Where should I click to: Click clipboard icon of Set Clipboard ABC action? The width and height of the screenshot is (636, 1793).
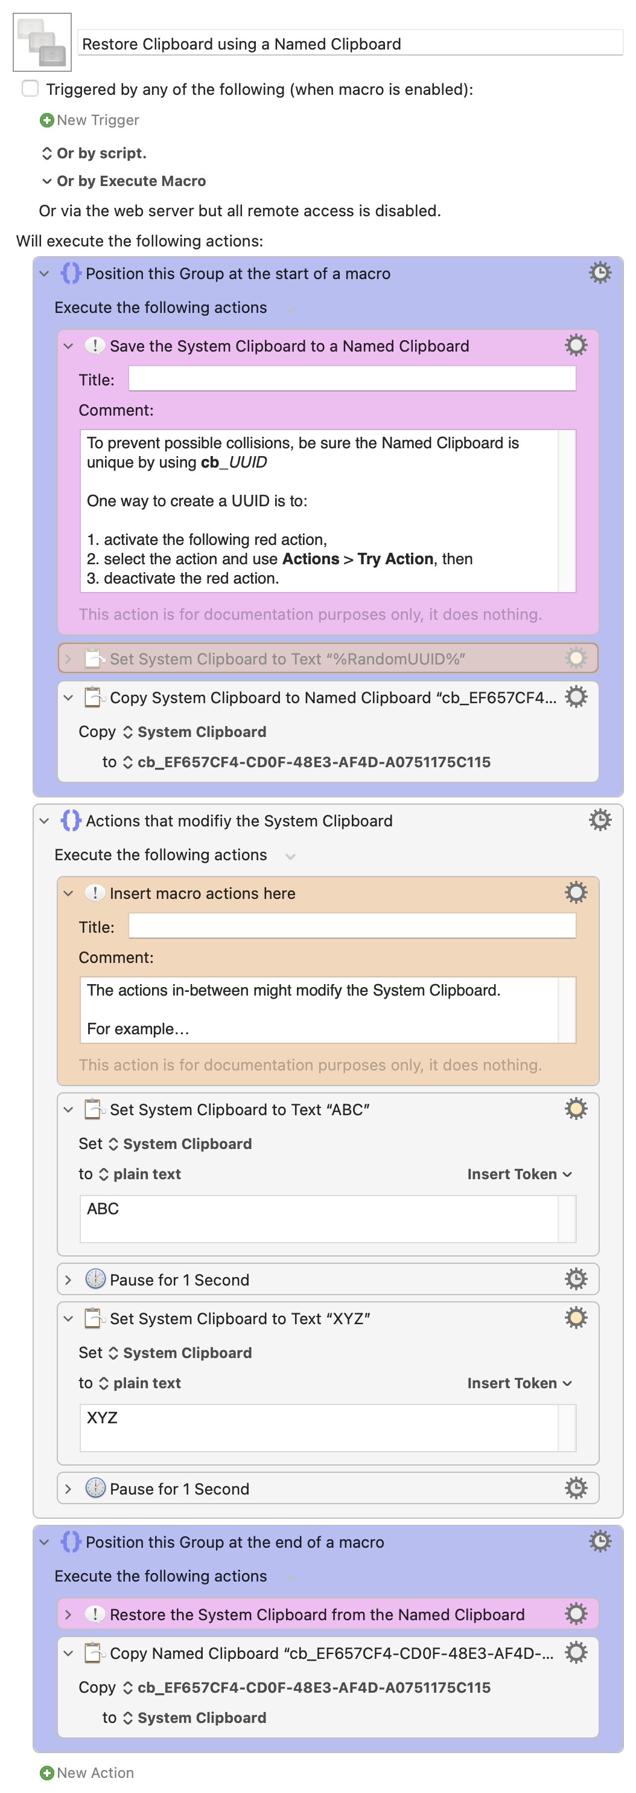(x=94, y=1109)
